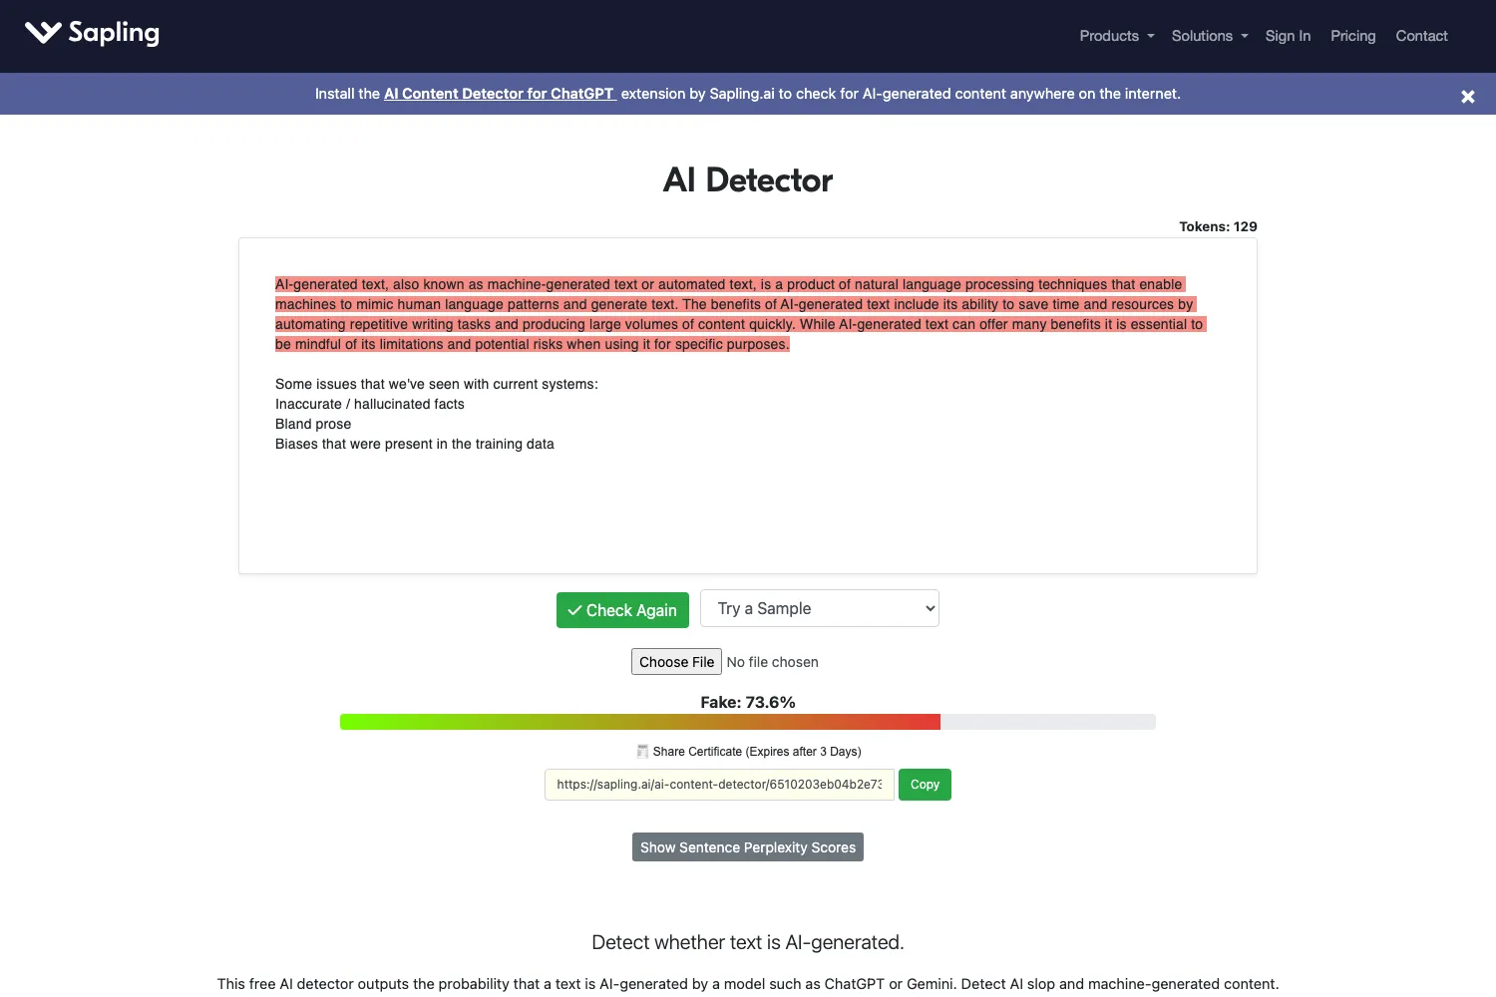Show Sentence Perplexity Scores

pyautogui.click(x=748, y=847)
